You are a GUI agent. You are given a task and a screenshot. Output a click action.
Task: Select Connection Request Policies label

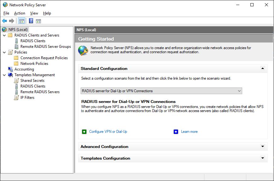point(44,58)
